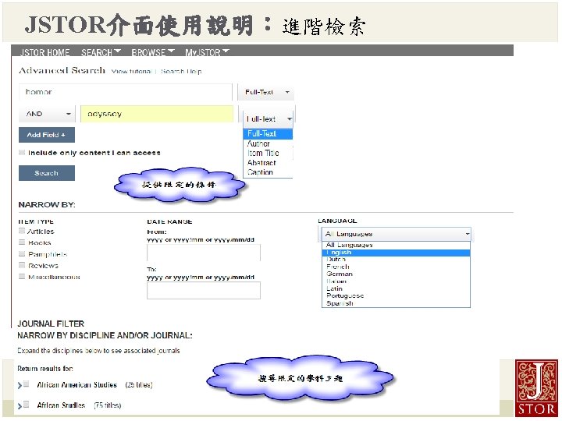Tick Include only content I can access
The height and width of the screenshot is (421, 562).
(22, 153)
